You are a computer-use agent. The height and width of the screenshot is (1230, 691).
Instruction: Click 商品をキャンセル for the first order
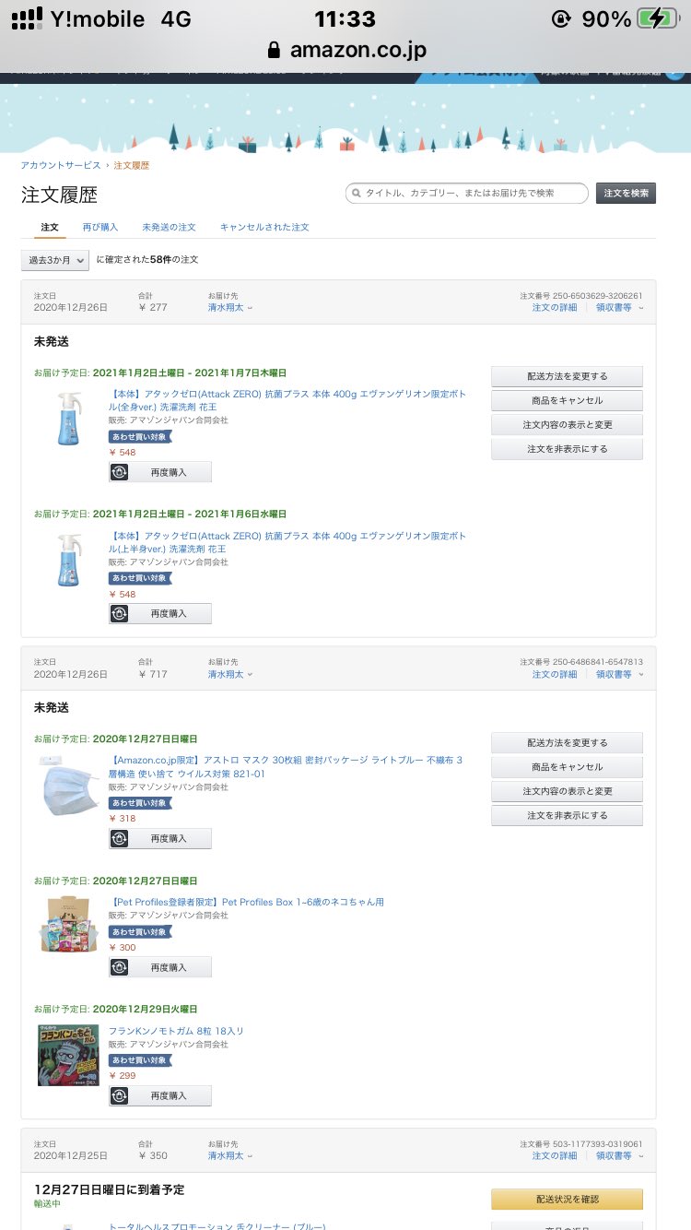[x=567, y=401]
